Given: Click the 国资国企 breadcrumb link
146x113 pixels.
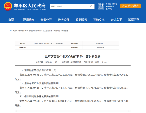Looking at the screenshot, I should click(57, 31).
